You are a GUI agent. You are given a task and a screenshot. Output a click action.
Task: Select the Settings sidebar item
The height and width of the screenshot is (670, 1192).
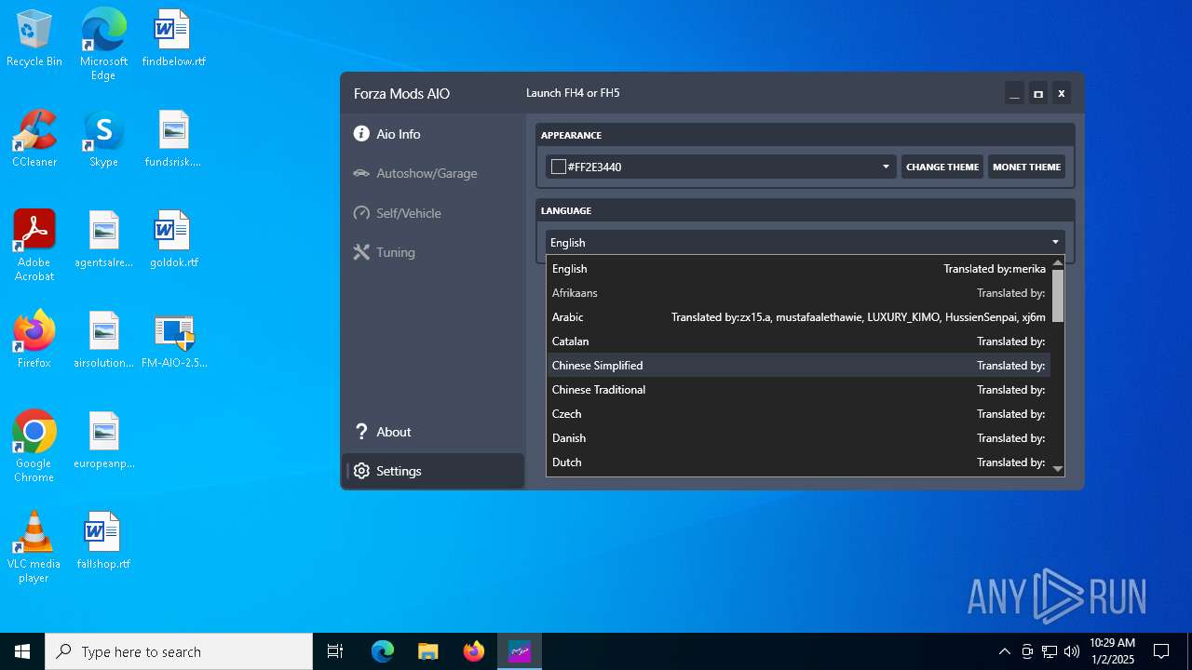coord(433,471)
